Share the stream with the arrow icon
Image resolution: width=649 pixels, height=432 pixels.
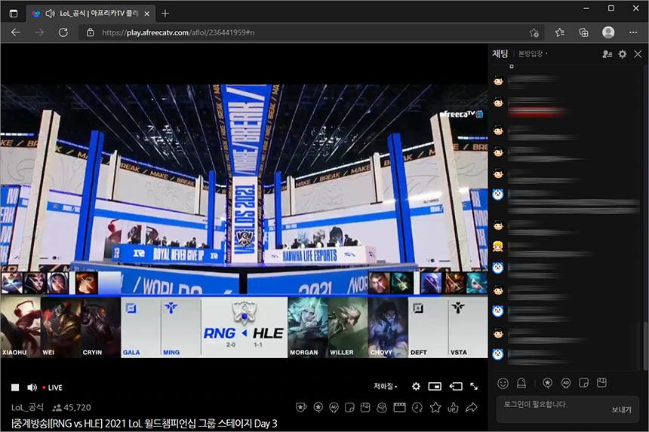pyautogui.click(x=472, y=408)
